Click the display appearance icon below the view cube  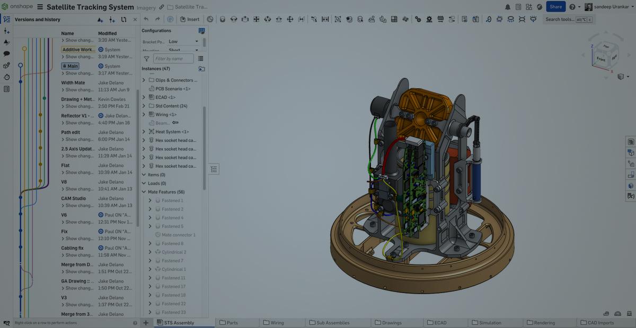coord(621,76)
